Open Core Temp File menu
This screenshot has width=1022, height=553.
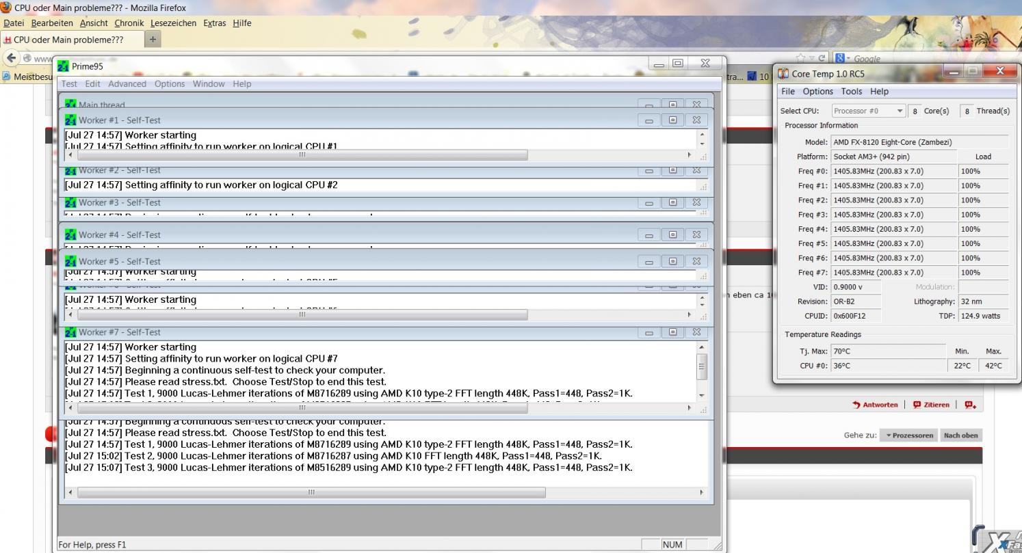click(x=788, y=91)
